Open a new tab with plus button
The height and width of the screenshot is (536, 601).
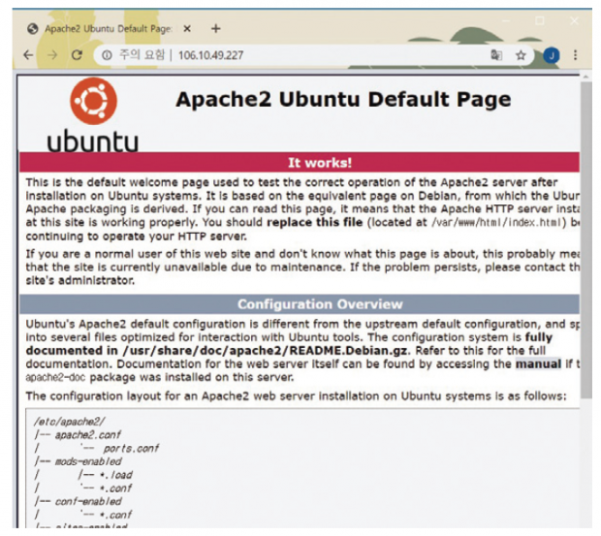[x=216, y=28]
